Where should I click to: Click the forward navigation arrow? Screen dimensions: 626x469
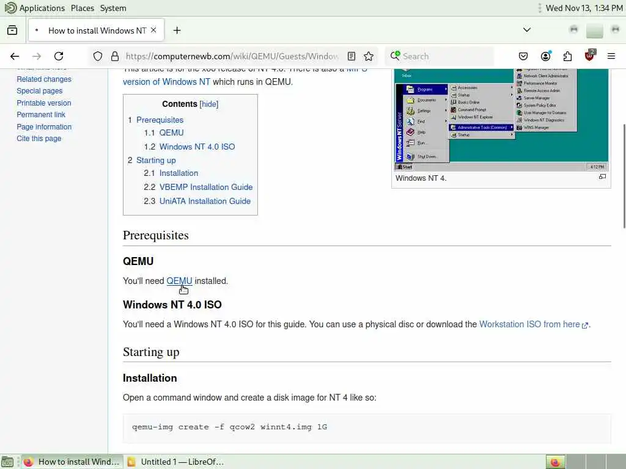[x=37, y=56]
